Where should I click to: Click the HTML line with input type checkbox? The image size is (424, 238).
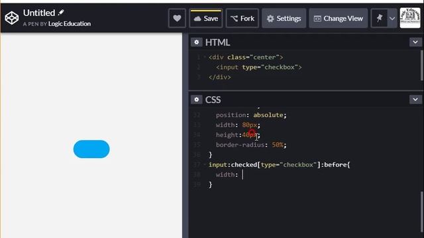(x=259, y=67)
